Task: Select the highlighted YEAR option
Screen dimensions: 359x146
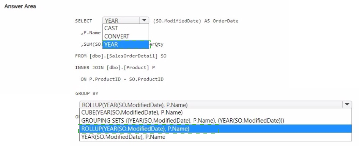Action: tap(126, 45)
